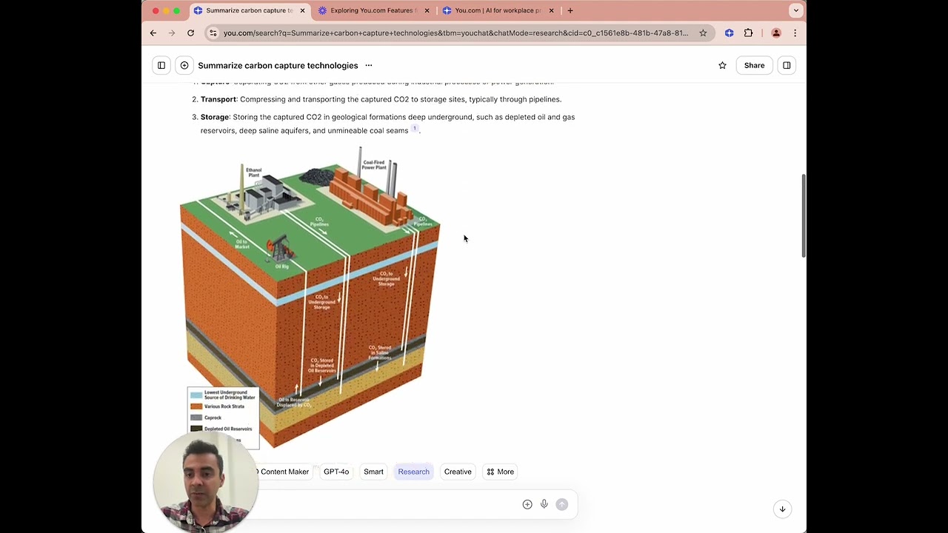View site information icon in address bar
The width and height of the screenshot is (948, 533).
point(213,33)
